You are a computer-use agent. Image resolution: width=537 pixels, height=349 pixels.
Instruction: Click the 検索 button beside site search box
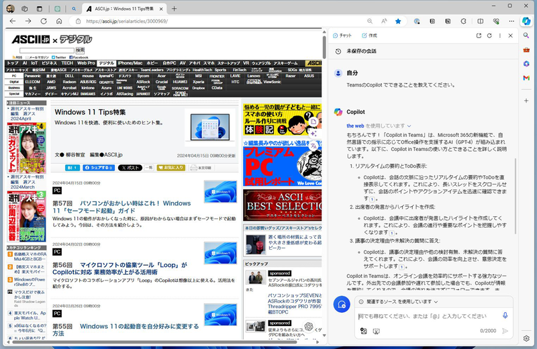[80, 50]
